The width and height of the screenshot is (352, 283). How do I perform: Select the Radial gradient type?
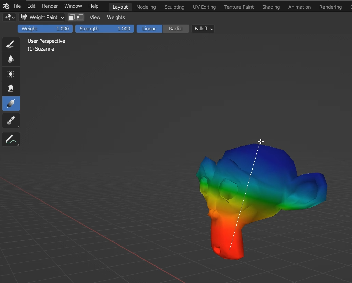(x=175, y=29)
